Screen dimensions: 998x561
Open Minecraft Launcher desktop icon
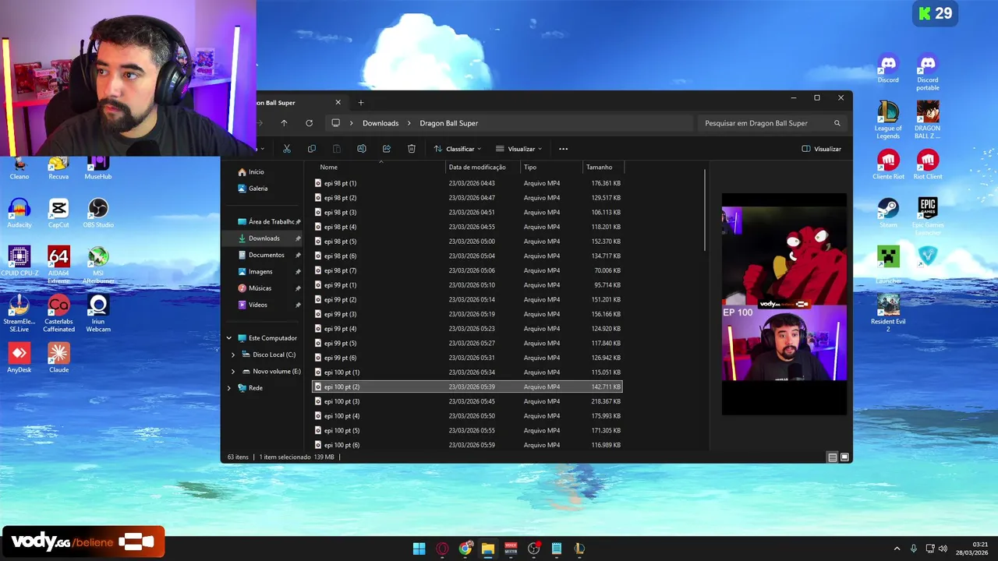tap(888, 265)
